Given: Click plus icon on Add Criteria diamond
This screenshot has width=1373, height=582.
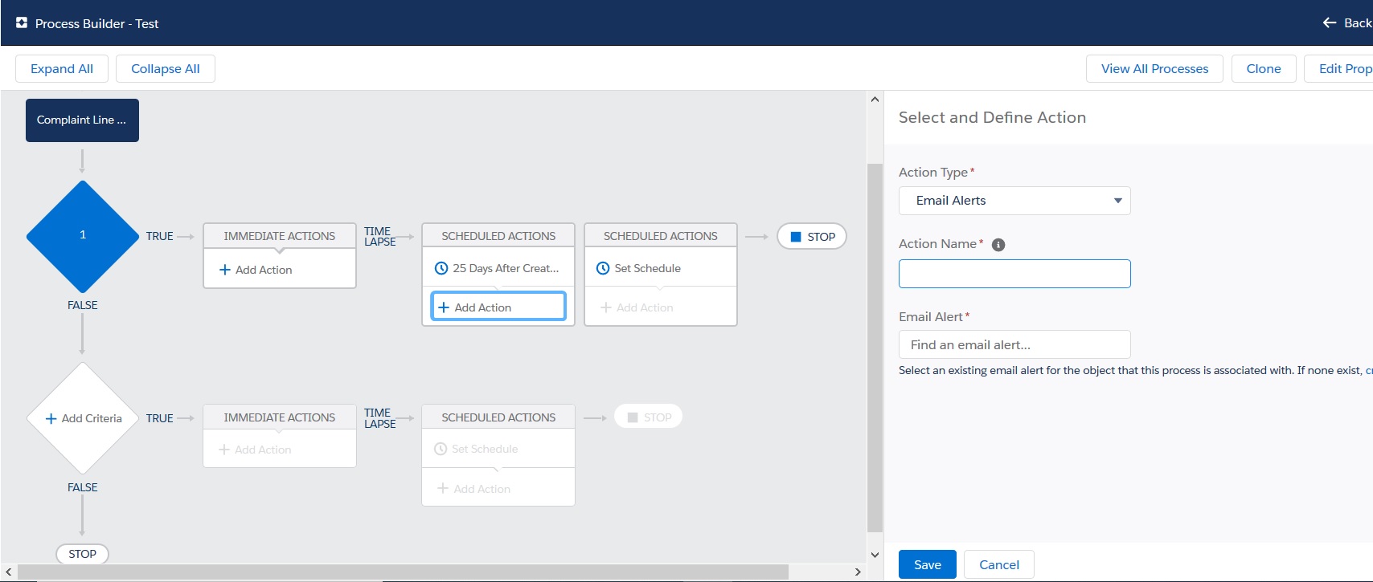Looking at the screenshot, I should (51, 419).
